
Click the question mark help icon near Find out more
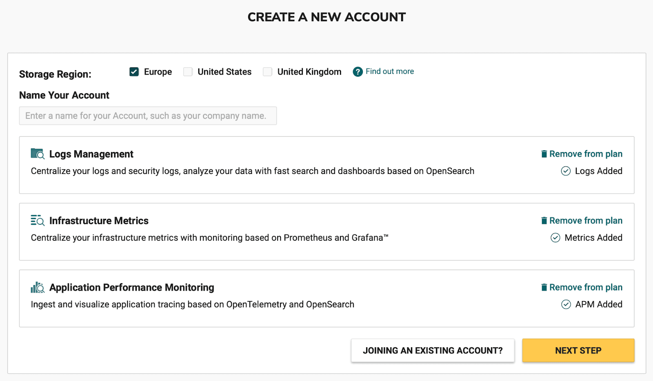pyautogui.click(x=357, y=71)
